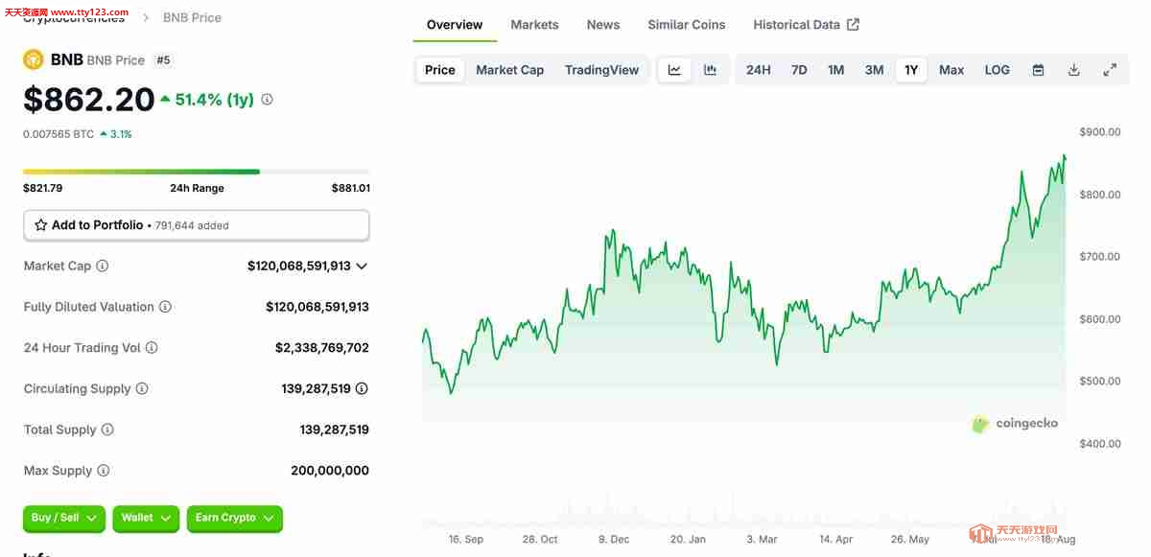The height and width of the screenshot is (557, 1151).
Task: Set chart range to Max
Action: [951, 70]
